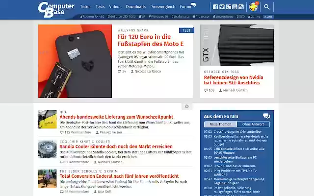Open author Nicolas La Rocco
Viewport: 314px width, 196px height.
tap(146, 72)
